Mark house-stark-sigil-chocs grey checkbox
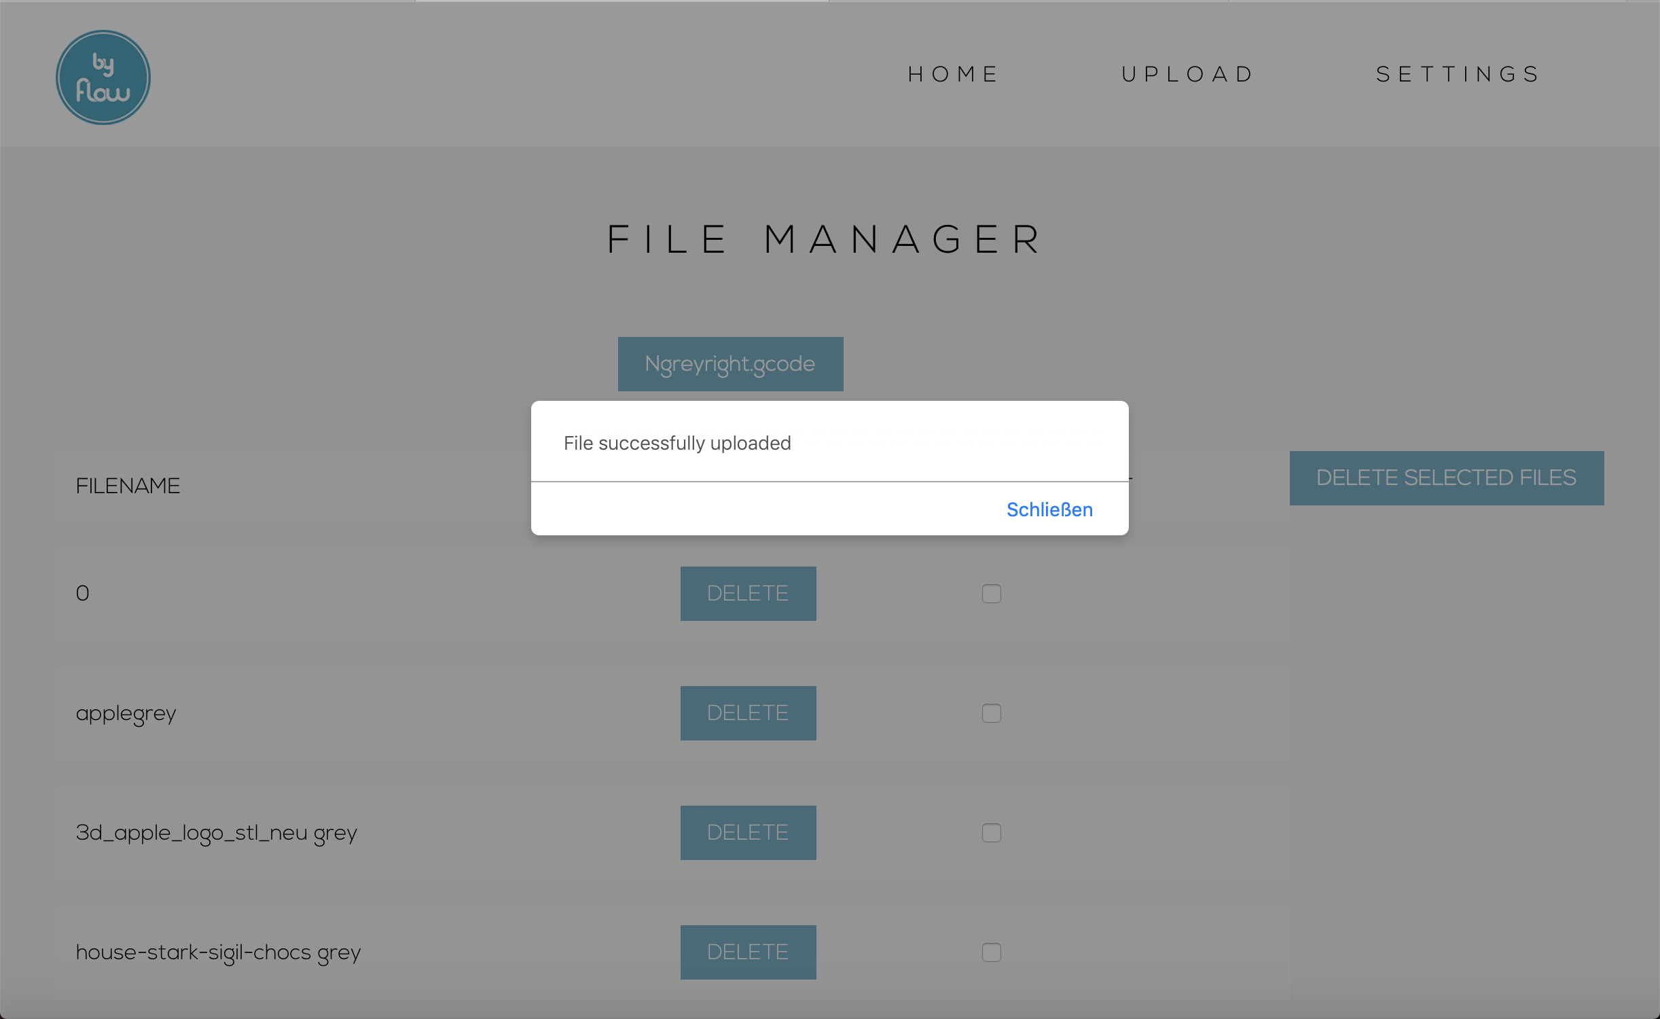Image resolution: width=1660 pixels, height=1019 pixels. (991, 952)
